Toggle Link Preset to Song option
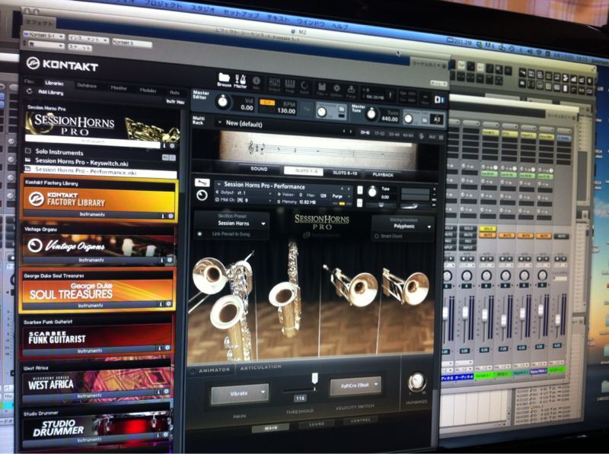The height and width of the screenshot is (454, 609). click(200, 234)
